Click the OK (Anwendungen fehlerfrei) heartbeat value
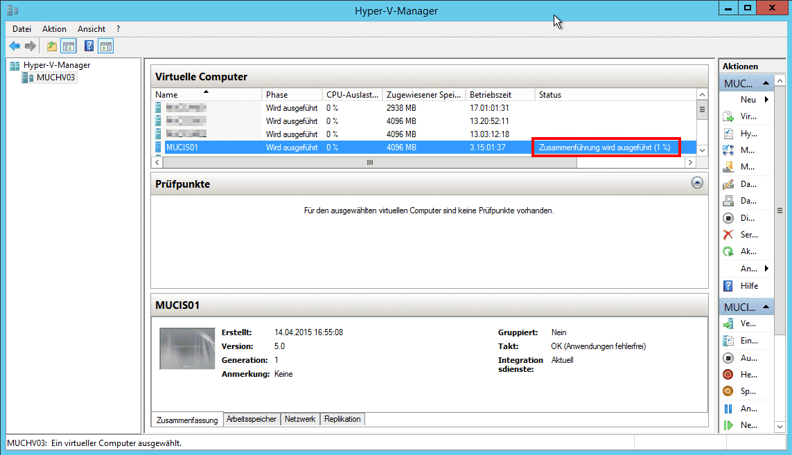Screen dimensions: 792x455 pyautogui.click(x=599, y=346)
